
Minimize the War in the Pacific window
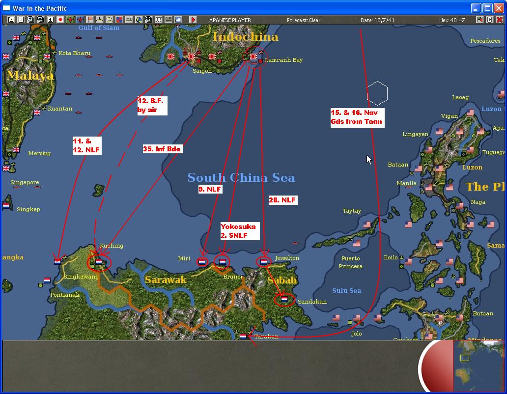(476, 8)
